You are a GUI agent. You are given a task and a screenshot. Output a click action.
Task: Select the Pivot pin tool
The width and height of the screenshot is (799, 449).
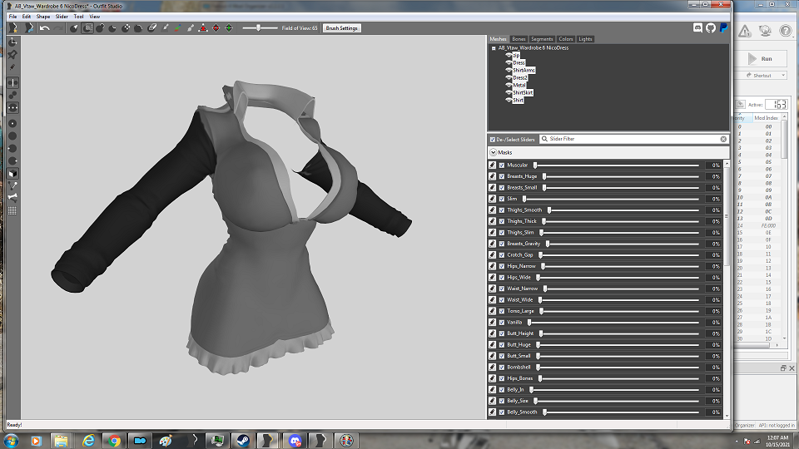[12, 55]
